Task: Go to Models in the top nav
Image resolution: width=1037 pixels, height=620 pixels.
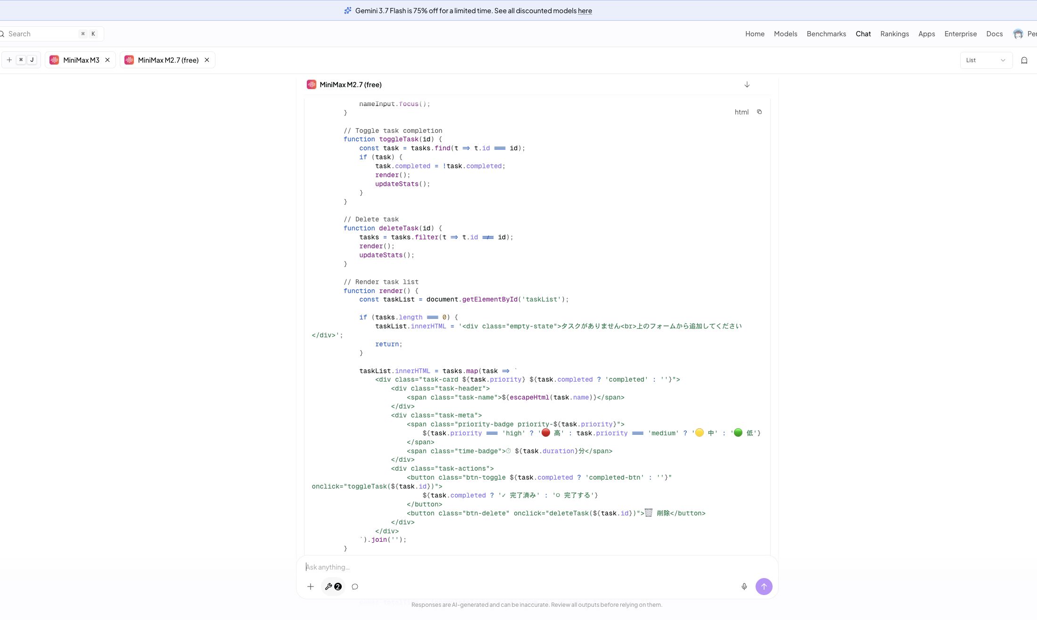Action: (785, 34)
